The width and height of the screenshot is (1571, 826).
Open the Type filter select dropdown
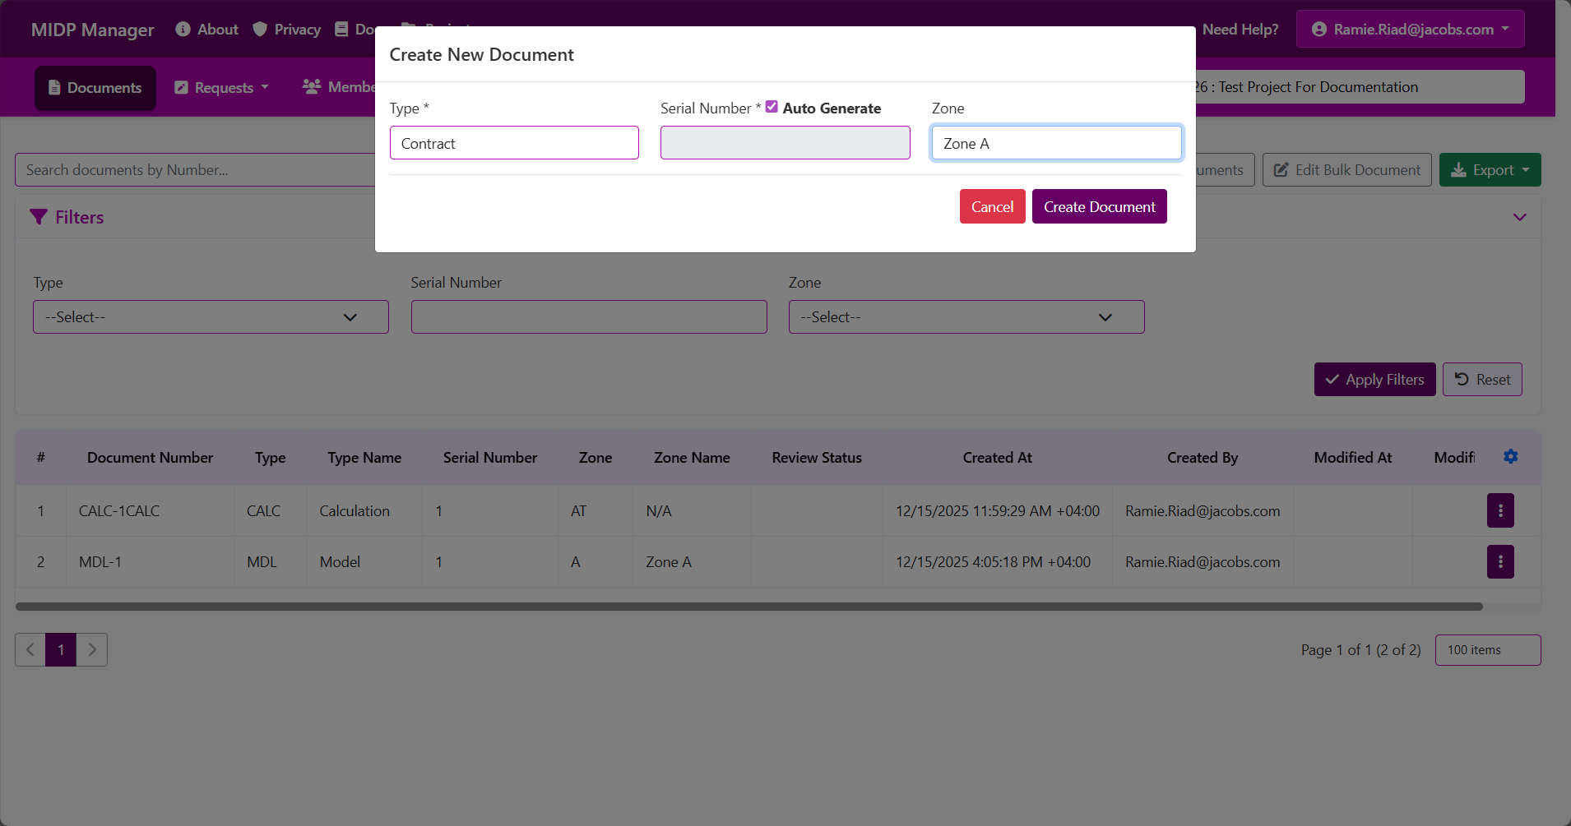pos(211,317)
